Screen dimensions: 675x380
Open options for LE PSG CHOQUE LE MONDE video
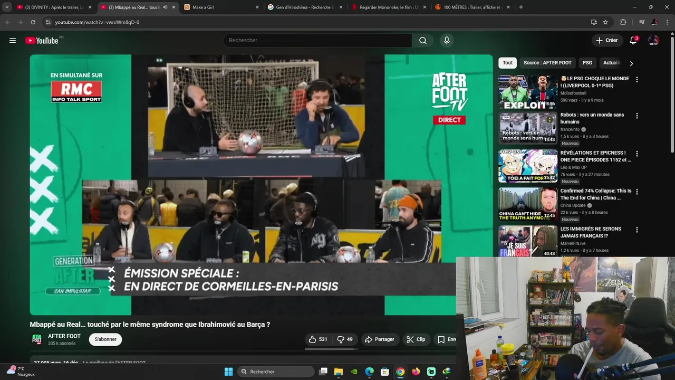637,80
